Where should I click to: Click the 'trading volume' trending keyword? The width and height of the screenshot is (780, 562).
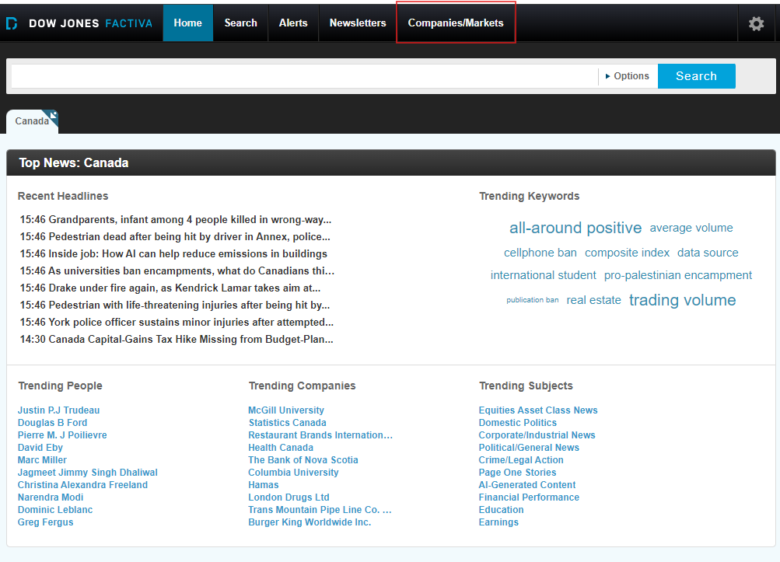[x=682, y=300]
